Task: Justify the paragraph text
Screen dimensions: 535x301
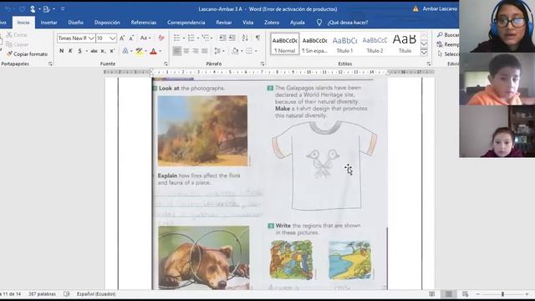Action: tap(204, 51)
